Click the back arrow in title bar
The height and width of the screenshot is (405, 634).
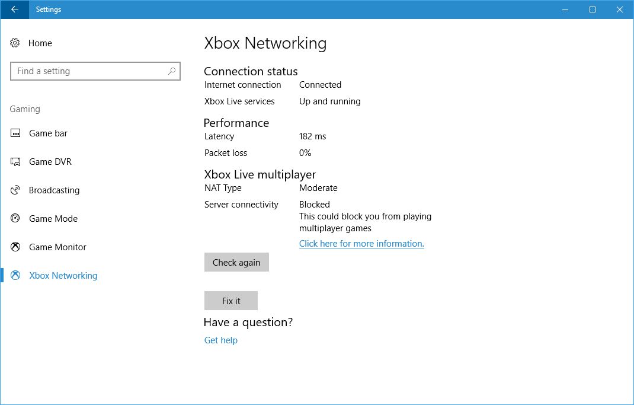pyautogui.click(x=15, y=9)
